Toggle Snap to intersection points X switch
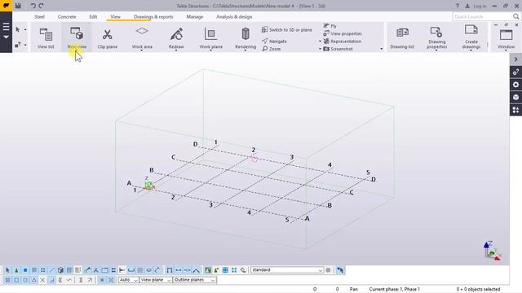Screen dimensions: 522x293 42,280
